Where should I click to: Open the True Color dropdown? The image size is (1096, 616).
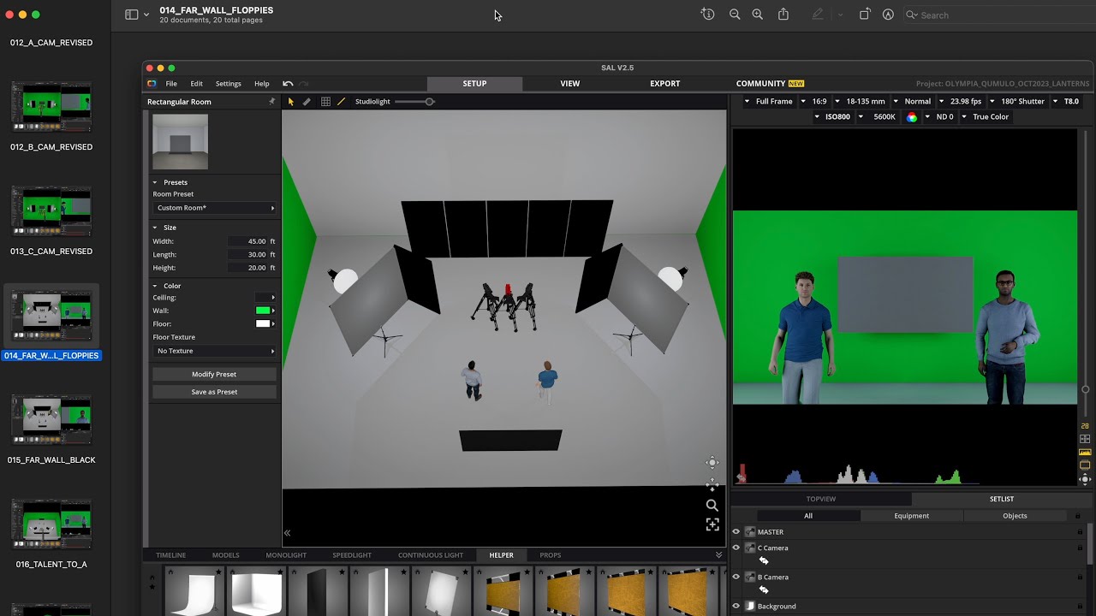click(x=985, y=117)
